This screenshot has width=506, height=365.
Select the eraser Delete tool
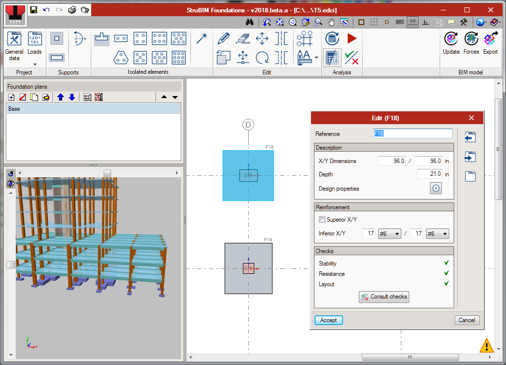point(243,38)
